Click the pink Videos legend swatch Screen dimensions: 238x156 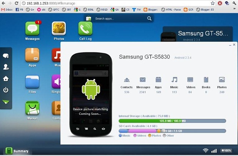pyautogui.click(x=135, y=136)
